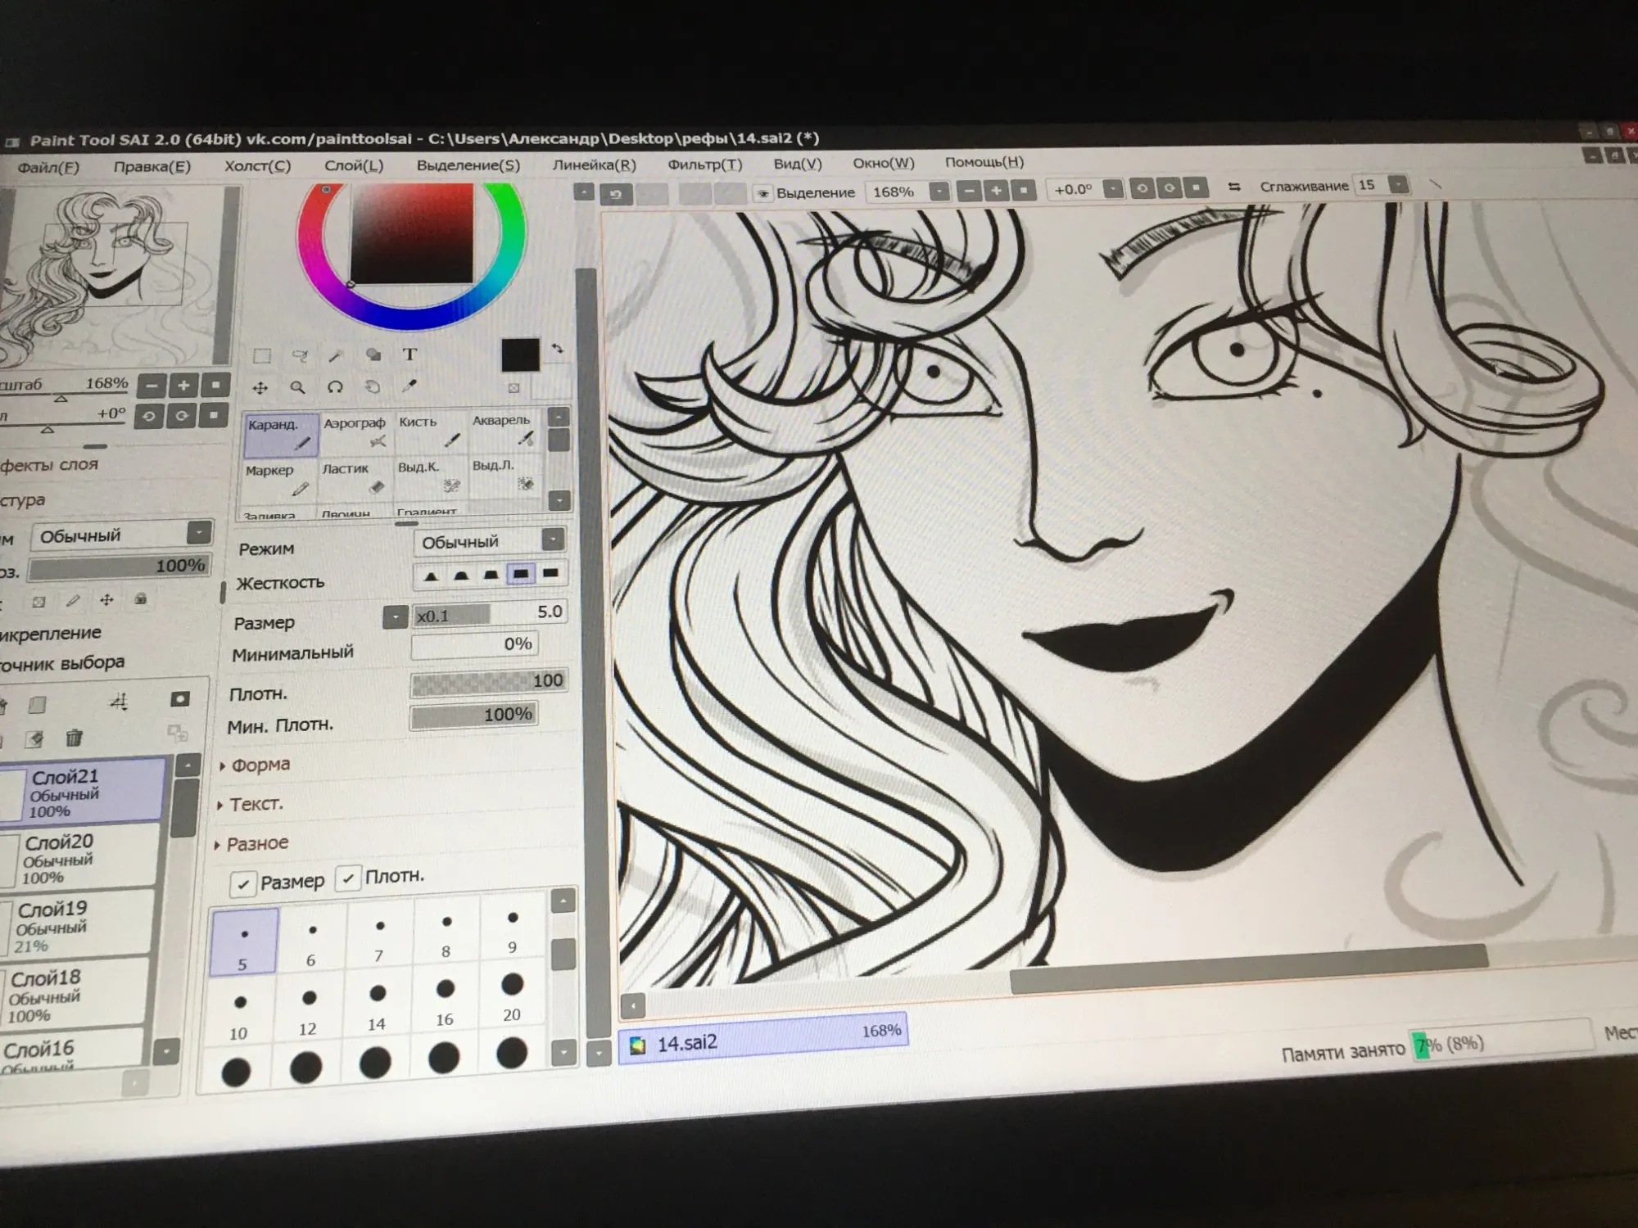The width and height of the screenshot is (1638, 1228).
Task: Open the brush Режим Обычный dropdown
Action: tap(553, 540)
